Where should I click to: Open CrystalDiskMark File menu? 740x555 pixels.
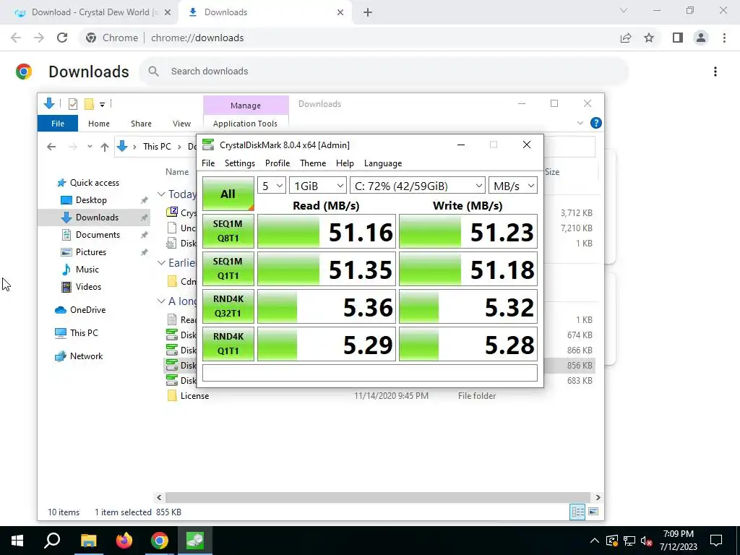click(208, 163)
